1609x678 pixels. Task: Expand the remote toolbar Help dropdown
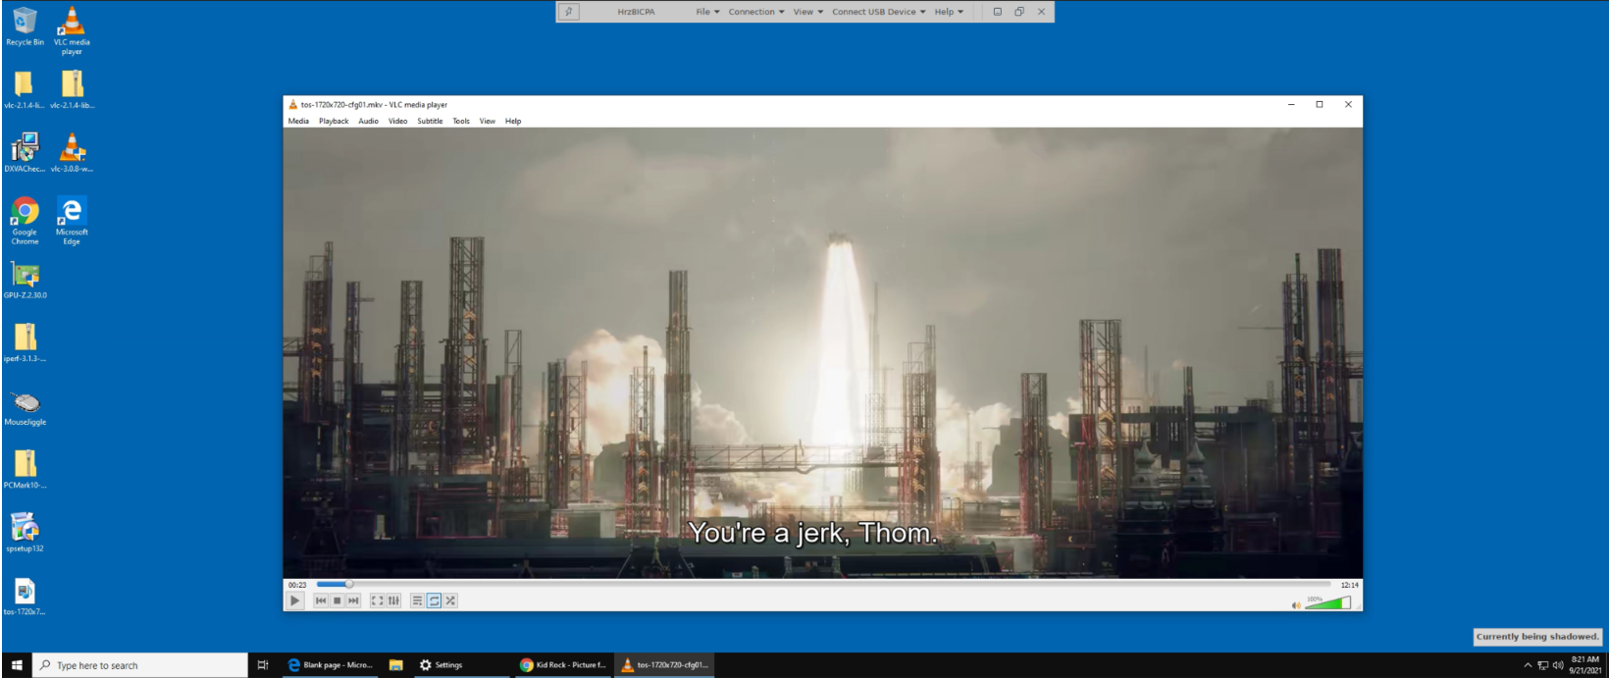[x=949, y=12]
